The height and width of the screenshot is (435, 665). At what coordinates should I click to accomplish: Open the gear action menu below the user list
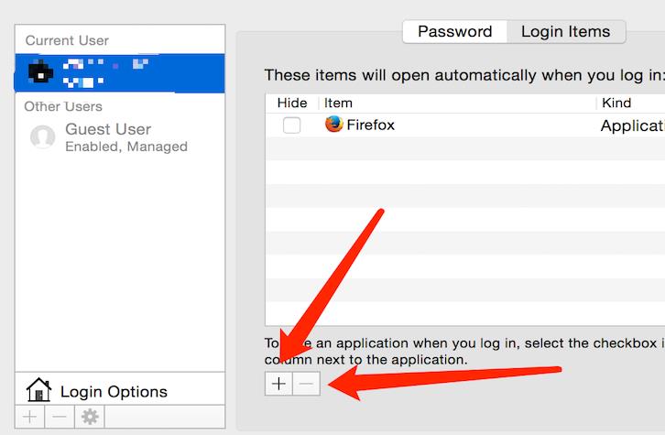click(90, 417)
